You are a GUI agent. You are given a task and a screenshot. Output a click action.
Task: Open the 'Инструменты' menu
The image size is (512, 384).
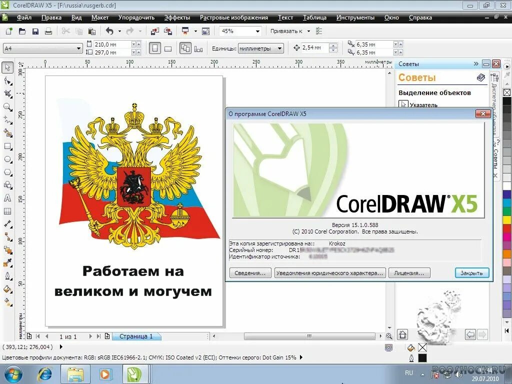[x=355, y=17]
